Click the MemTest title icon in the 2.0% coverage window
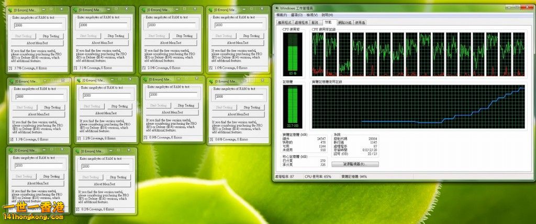Viewport: 536px width, 224px height. [143, 9]
